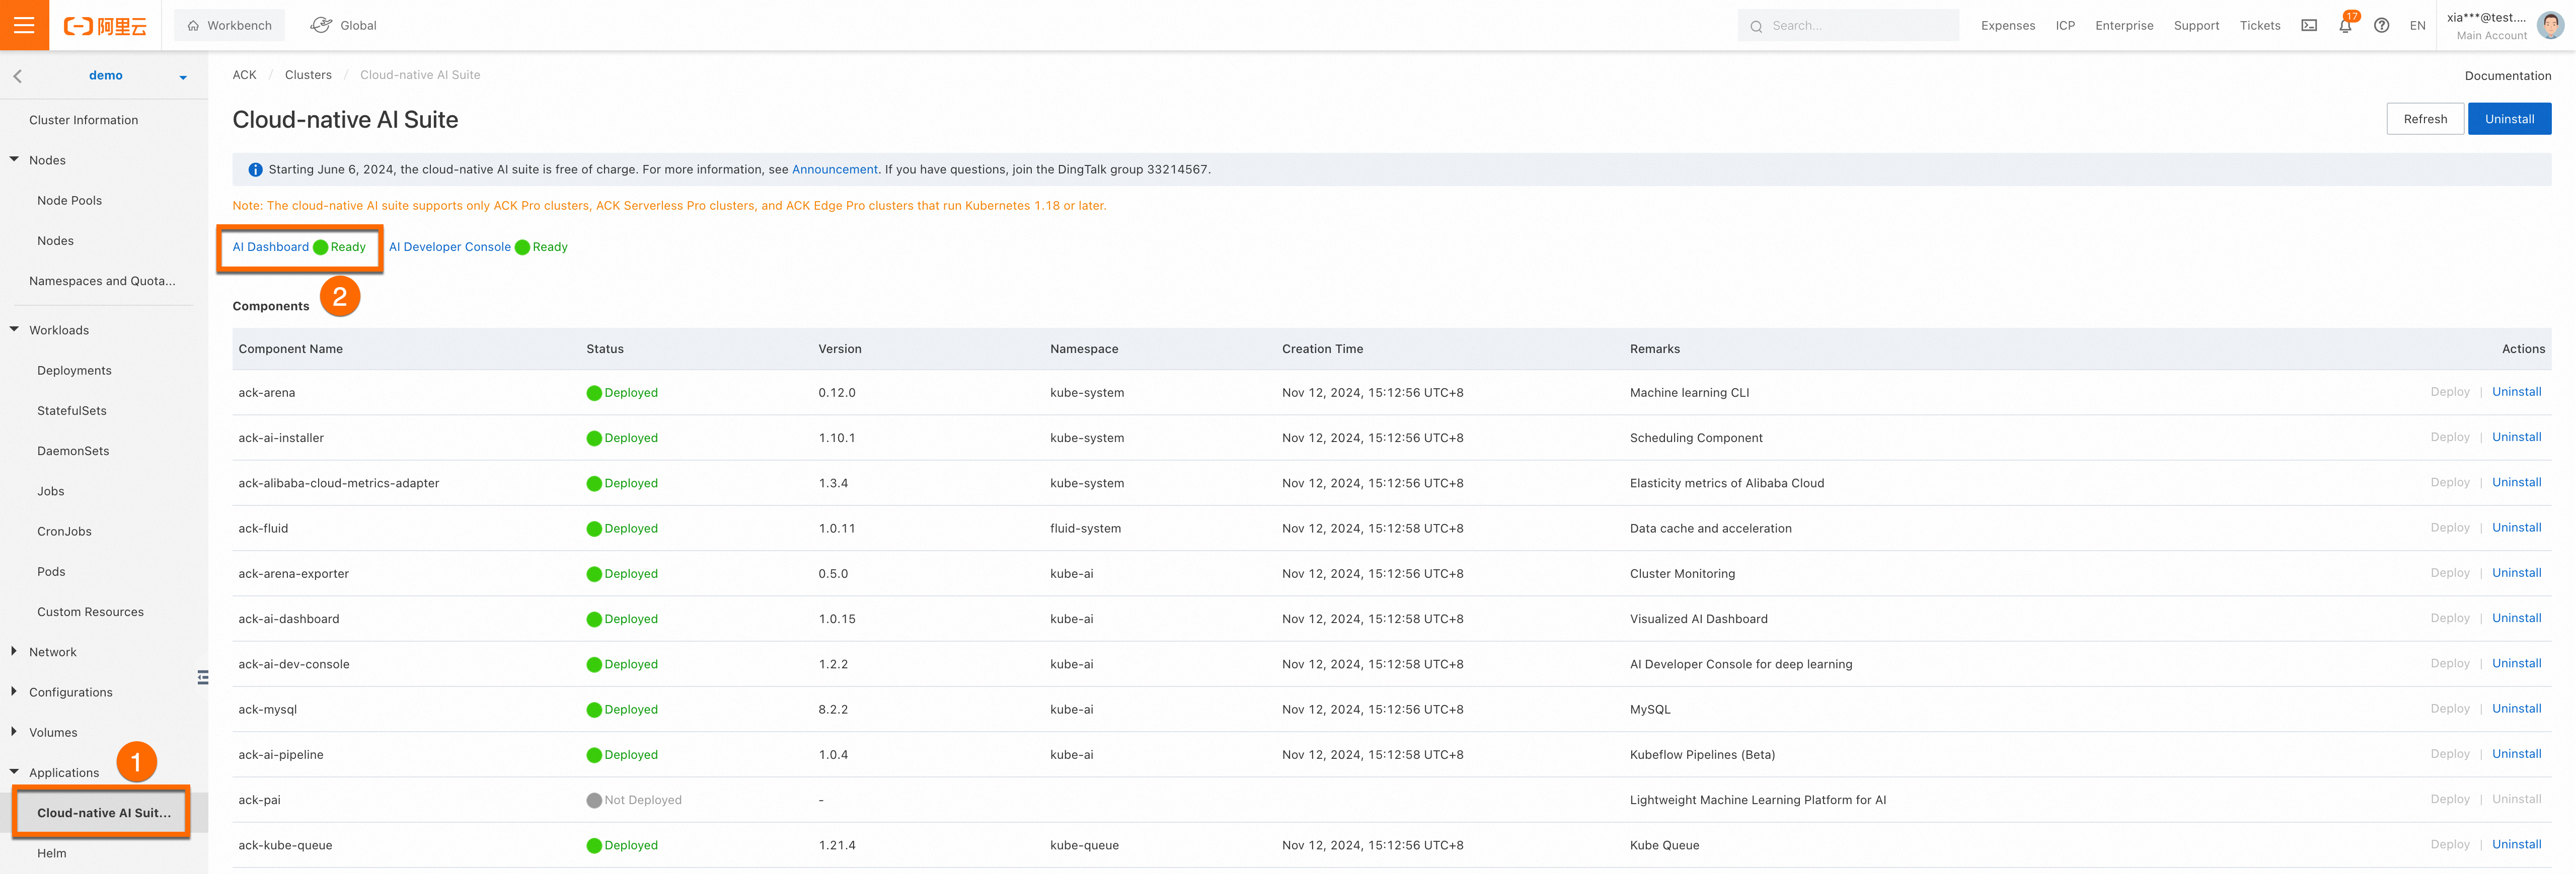Open the demo cluster dropdown

tap(183, 77)
